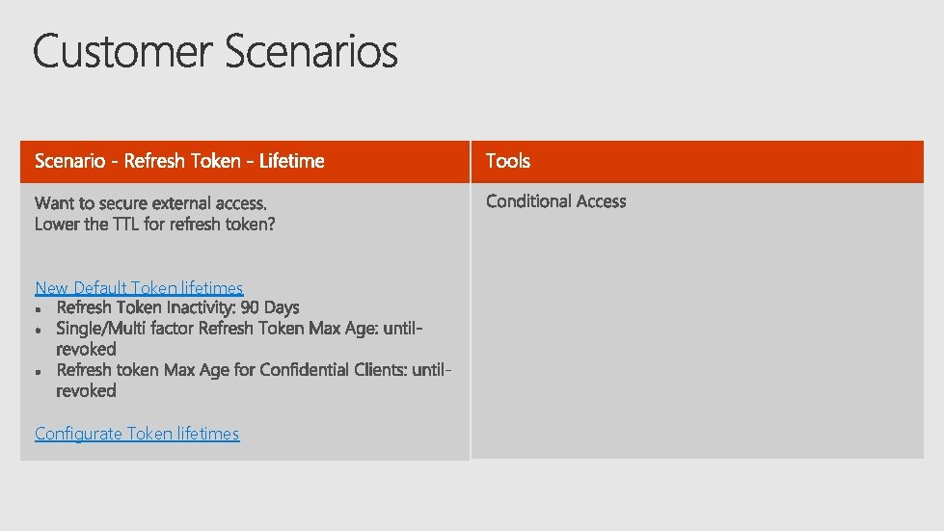Click the bullet dot before "Single/Multi factor"
The image size is (944, 531).
click(x=38, y=330)
